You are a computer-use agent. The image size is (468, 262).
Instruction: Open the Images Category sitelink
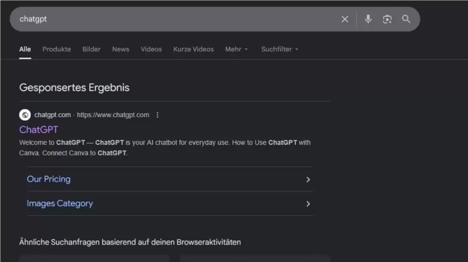(60, 203)
